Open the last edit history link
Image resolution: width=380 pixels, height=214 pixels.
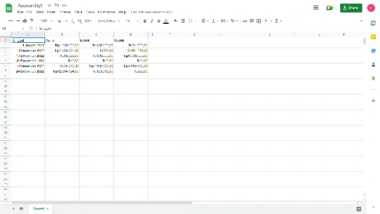click(151, 12)
